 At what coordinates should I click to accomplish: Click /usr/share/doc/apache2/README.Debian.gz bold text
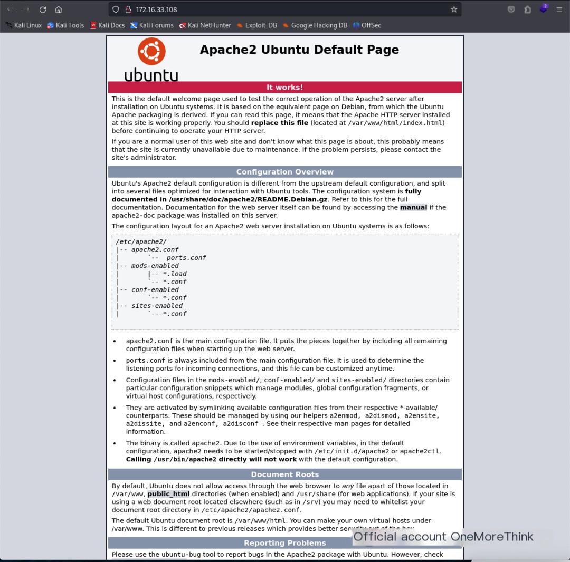(x=248, y=199)
